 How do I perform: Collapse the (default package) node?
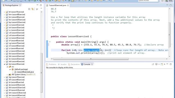[x=10, y=69]
